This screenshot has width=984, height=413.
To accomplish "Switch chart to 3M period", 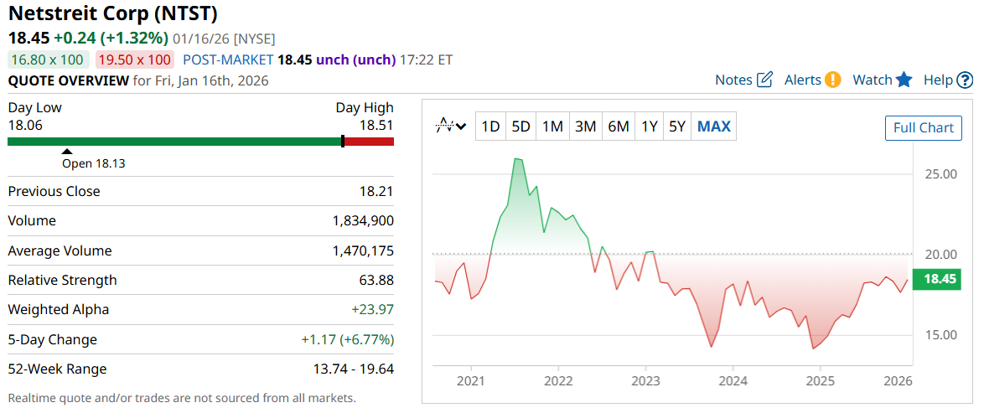I will pyautogui.click(x=585, y=126).
